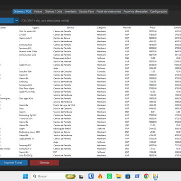Click the Imprimir Ticket button

13,162
